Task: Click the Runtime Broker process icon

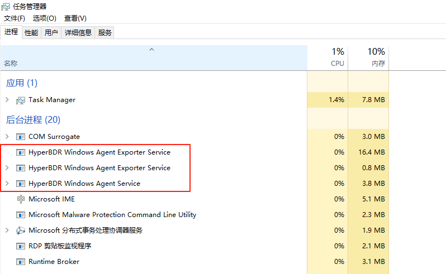Action: tap(21, 262)
